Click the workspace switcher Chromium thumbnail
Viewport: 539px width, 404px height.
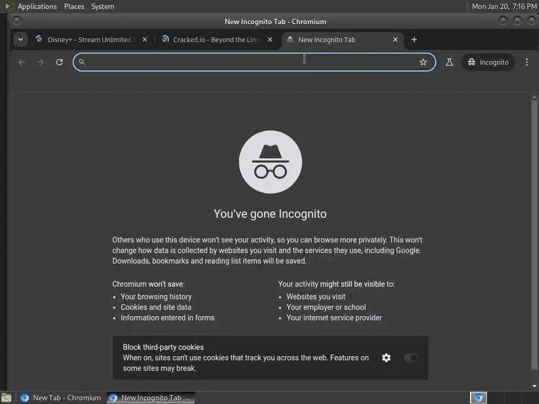478,398
